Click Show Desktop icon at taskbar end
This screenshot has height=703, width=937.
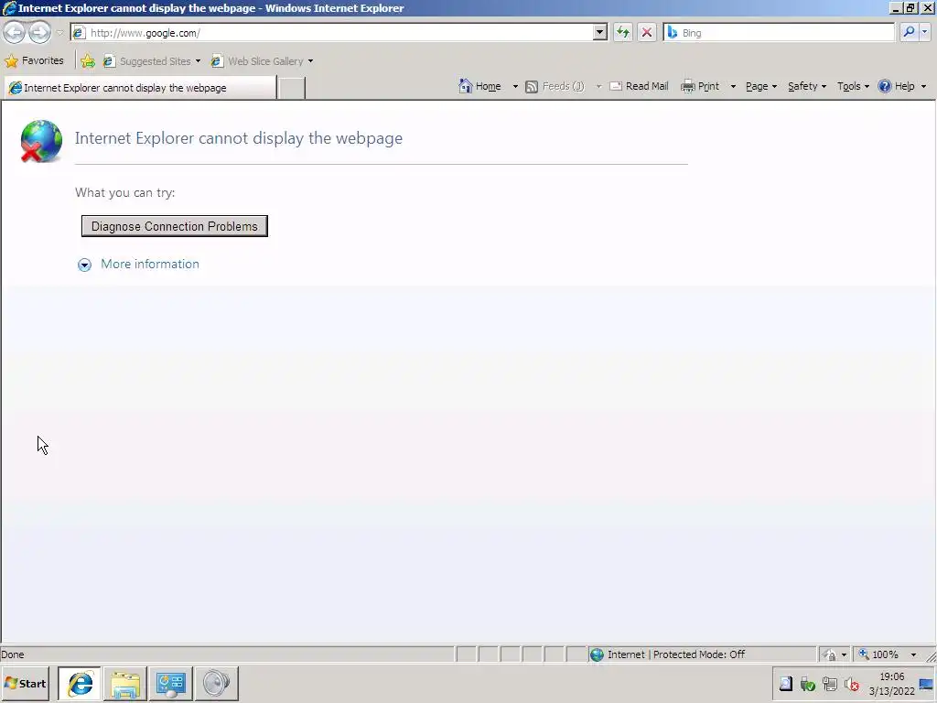pyautogui.click(x=927, y=684)
